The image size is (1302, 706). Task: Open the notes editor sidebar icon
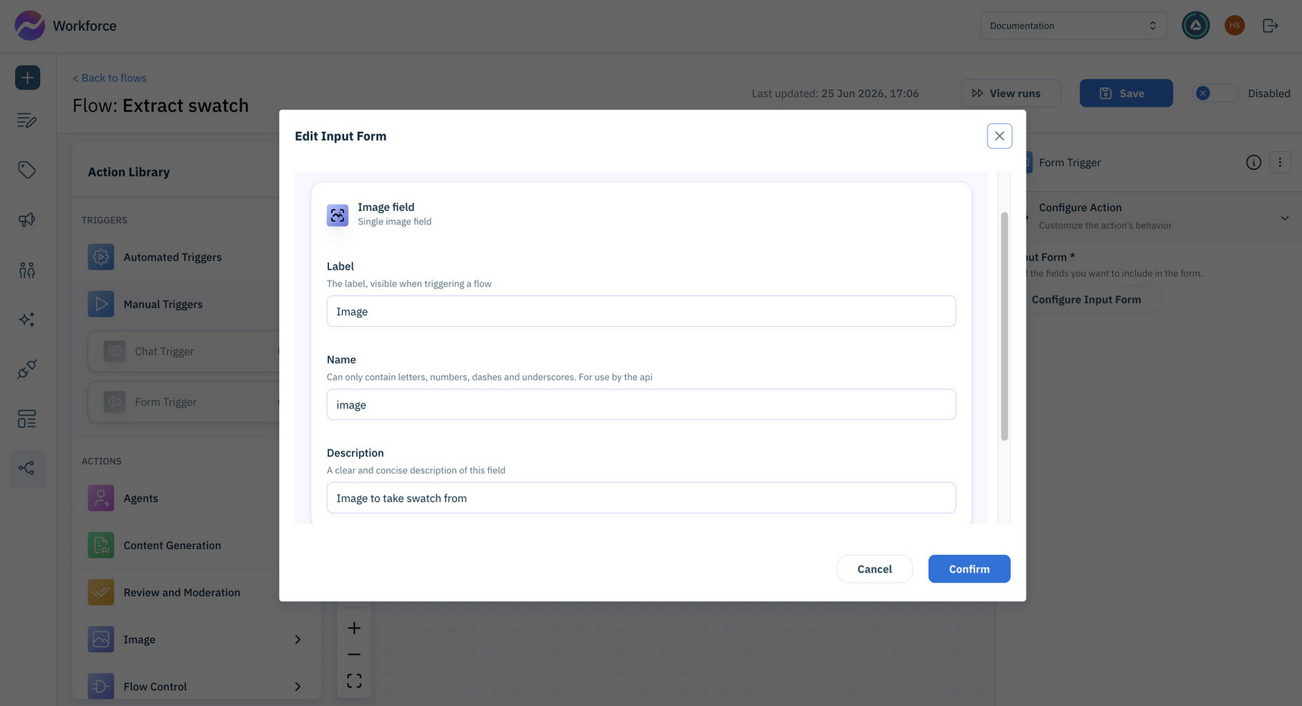(x=27, y=120)
